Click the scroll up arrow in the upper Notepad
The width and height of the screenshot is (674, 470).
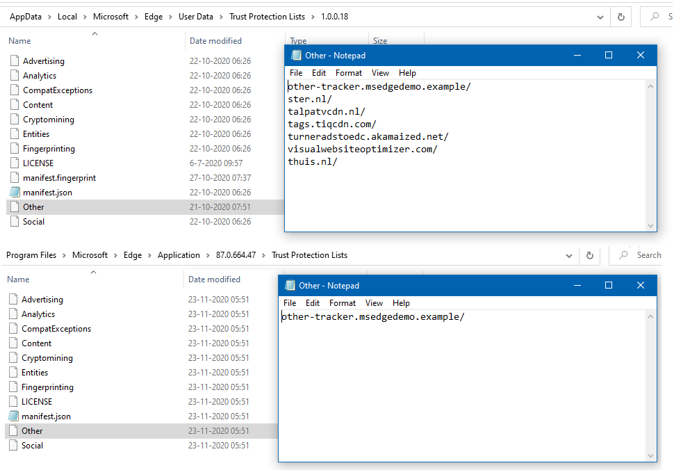tap(650, 86)
